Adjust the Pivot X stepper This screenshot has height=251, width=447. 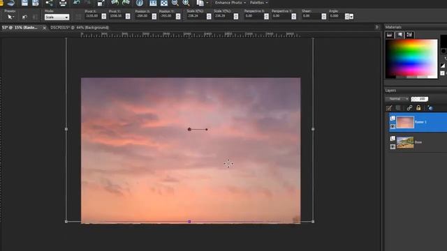(104, 16)
